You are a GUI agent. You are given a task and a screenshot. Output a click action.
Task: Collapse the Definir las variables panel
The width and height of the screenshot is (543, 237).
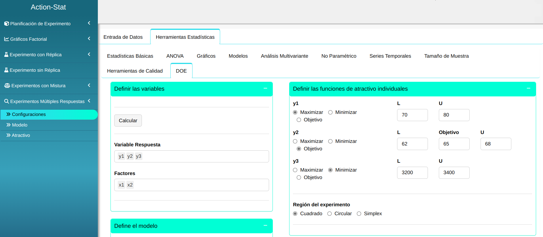[265, 88]
